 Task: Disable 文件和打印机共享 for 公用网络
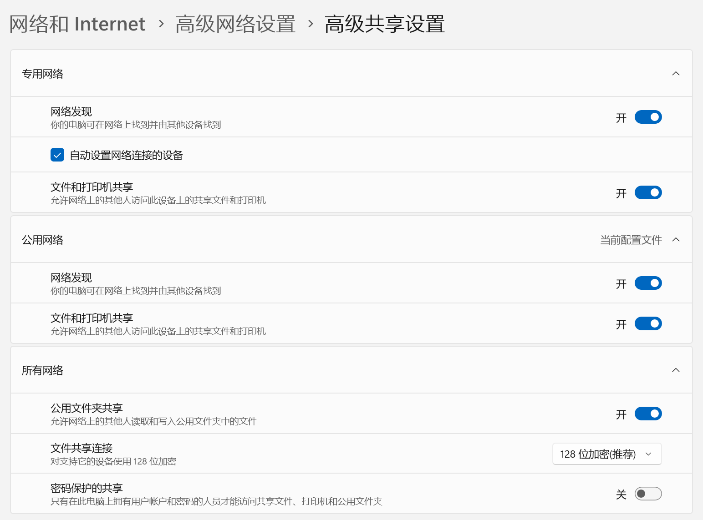(648, 324)
